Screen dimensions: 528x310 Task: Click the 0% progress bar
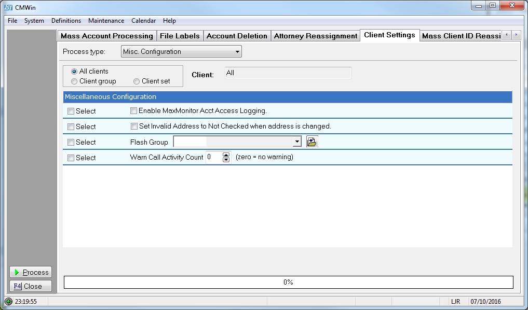point(288,282)
